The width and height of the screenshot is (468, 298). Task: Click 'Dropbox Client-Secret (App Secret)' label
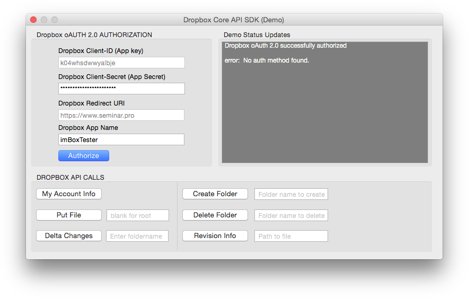112,77
